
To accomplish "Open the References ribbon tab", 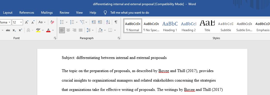I will click(x=27, y=13).
